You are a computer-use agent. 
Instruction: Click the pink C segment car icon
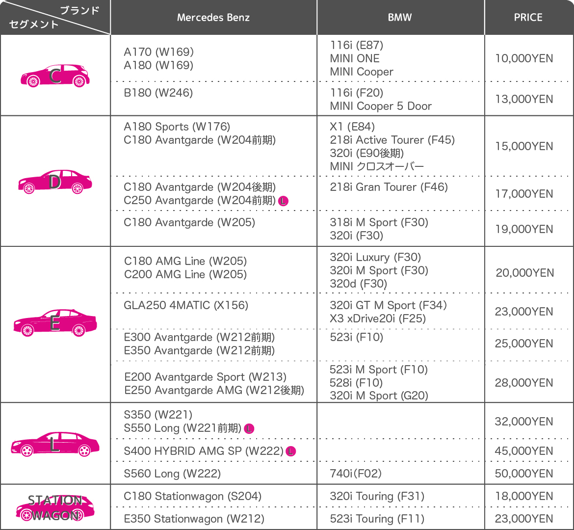point(55,76)
